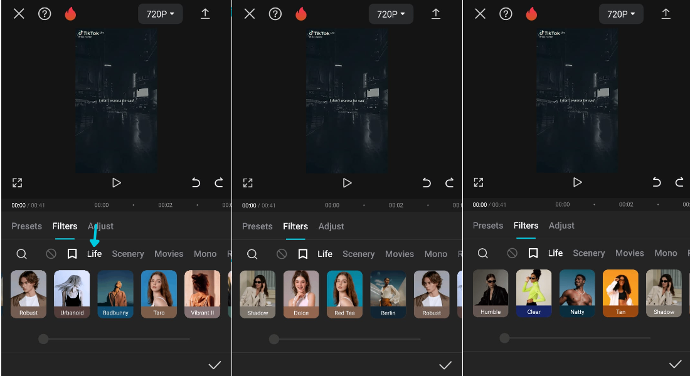The height and width of the screenshot is (376, 690).
Task: Toggle fullscreen preview in the left screen
Action: 17,183
